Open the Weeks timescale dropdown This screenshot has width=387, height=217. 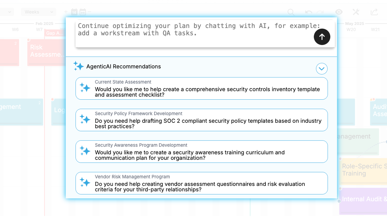pyautogui.click(x=38, y=12)
